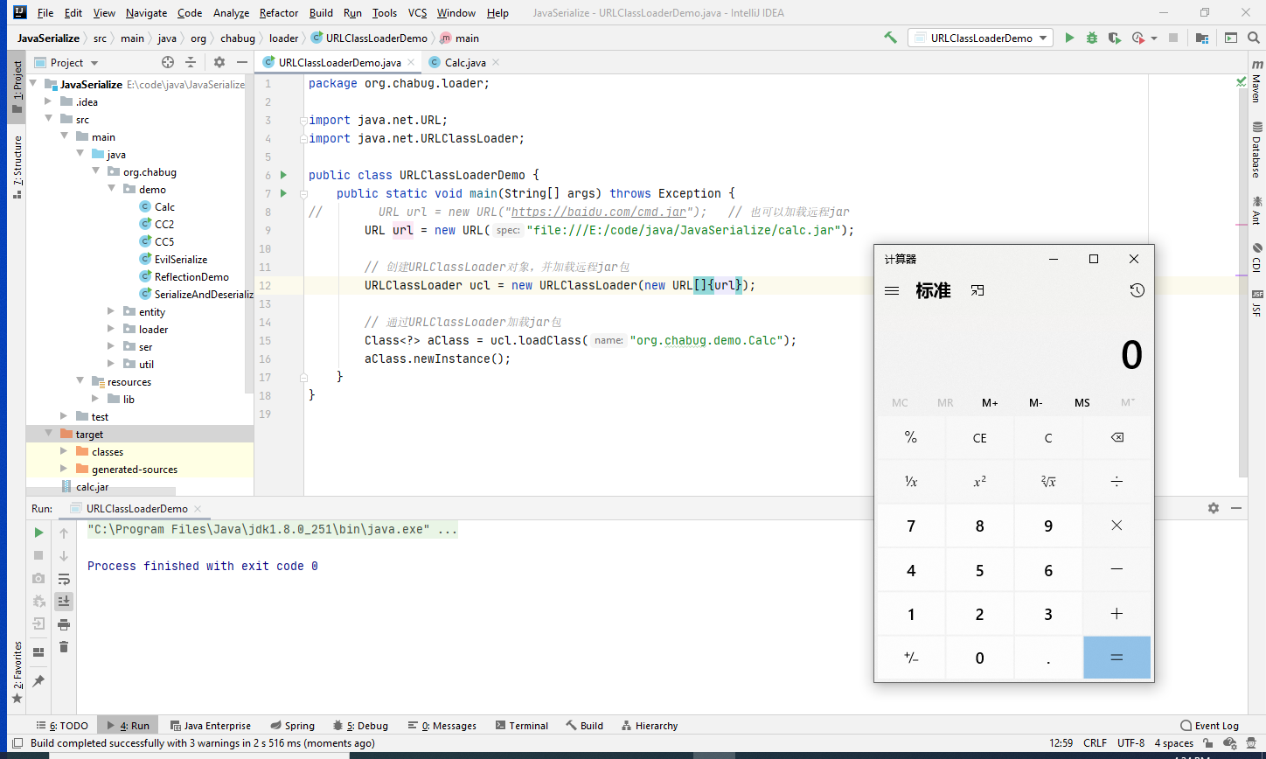The height and width of the screenshot is (759, 1266).
Task: Open the VCS menu
Action: pos(417,13)
